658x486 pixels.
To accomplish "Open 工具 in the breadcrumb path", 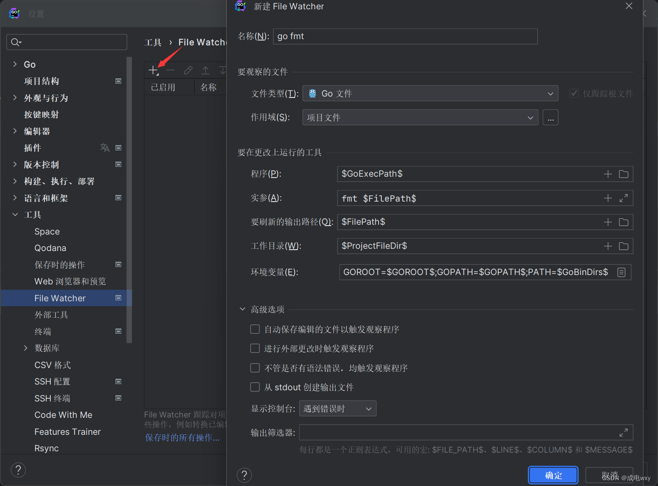I will coord(152,42).
